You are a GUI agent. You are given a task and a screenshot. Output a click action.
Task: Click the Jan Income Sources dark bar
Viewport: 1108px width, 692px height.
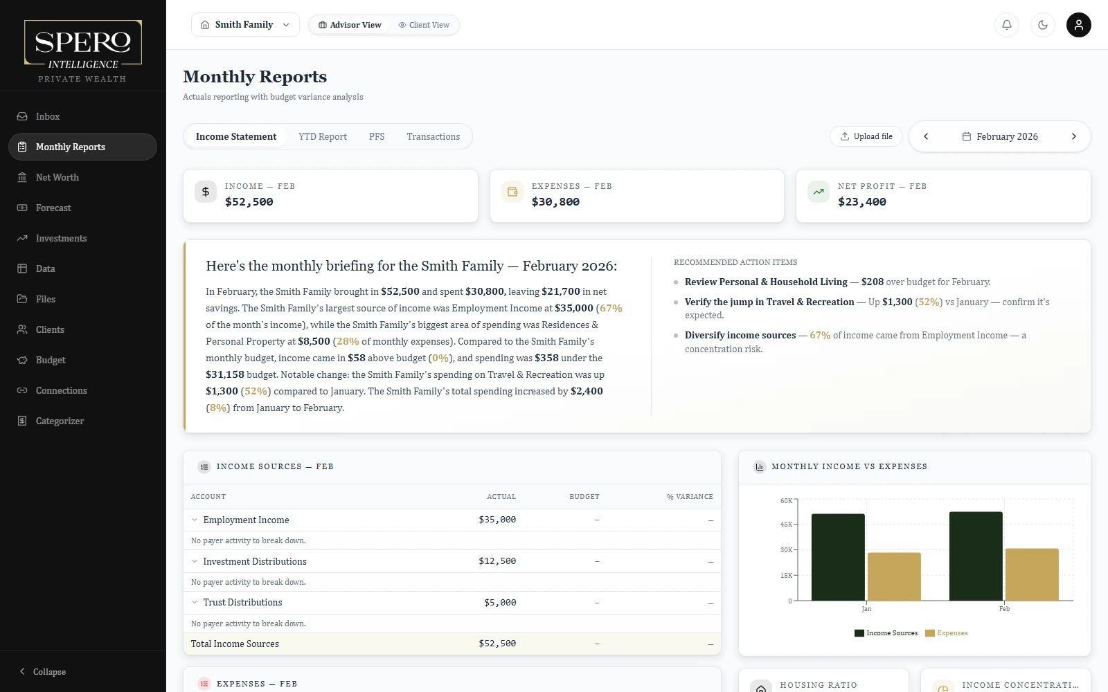pos(838,557)
